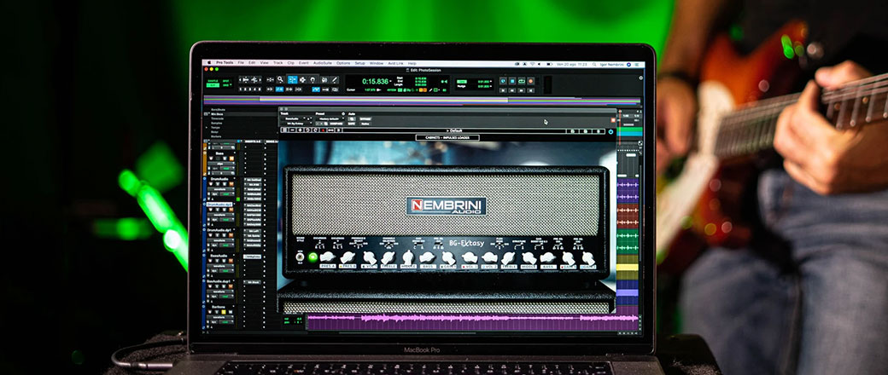Adjust the first MIDDLE knob

pyautogui.click(x=408, y=258)
